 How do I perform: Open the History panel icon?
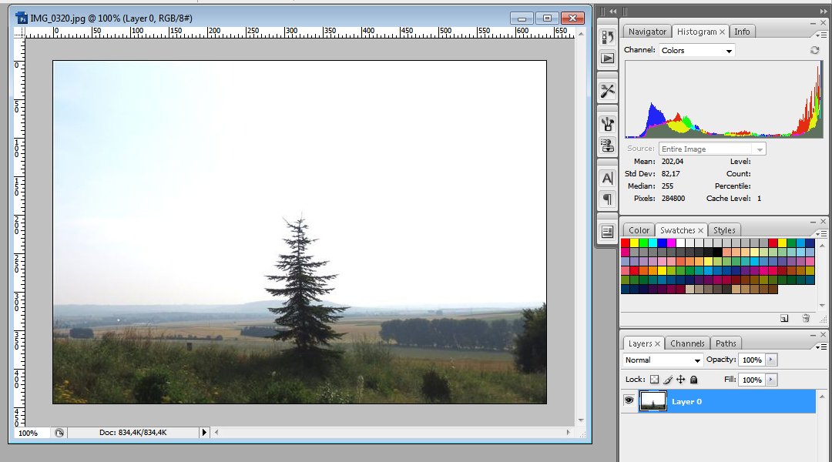pyautogui.click(x=607, y=36)
